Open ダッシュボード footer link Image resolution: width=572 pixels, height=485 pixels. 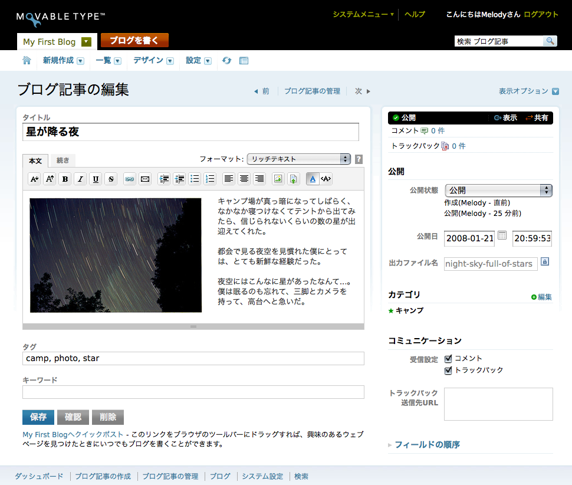[39, 476]
